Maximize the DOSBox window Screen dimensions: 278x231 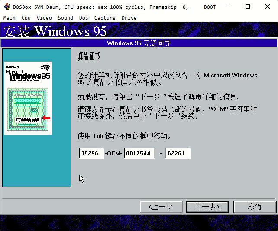[248, 7]
